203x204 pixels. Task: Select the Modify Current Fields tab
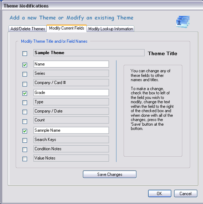coord(67,28)
